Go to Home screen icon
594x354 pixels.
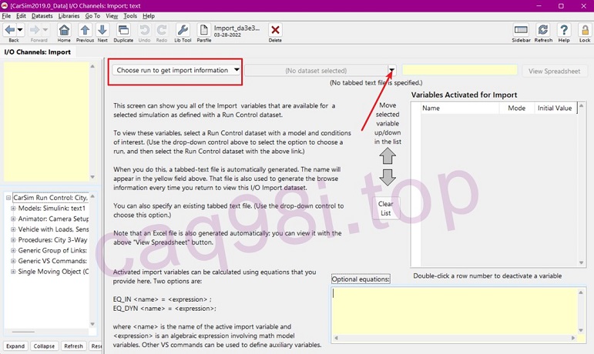click(x=64, y=30)
